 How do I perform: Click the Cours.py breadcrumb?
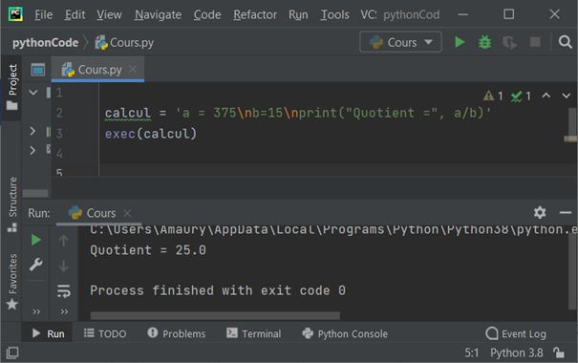coord(124,42)
